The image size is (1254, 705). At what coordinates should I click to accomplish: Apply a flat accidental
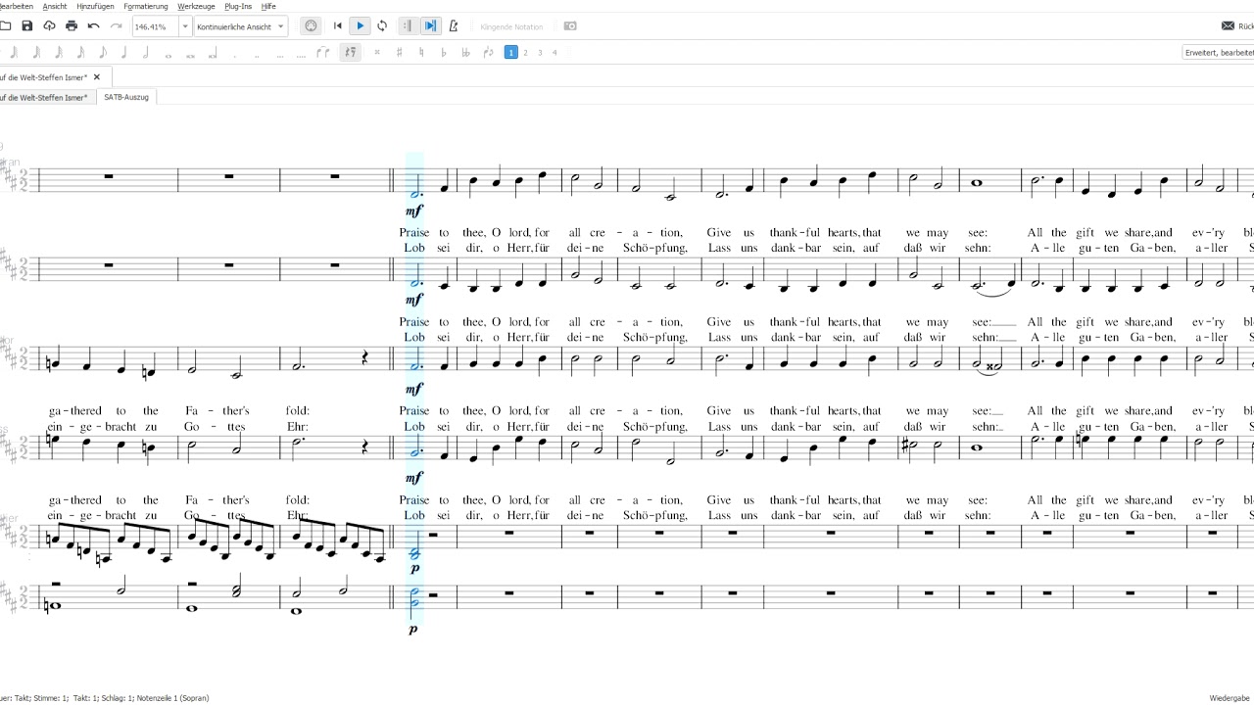443,53
